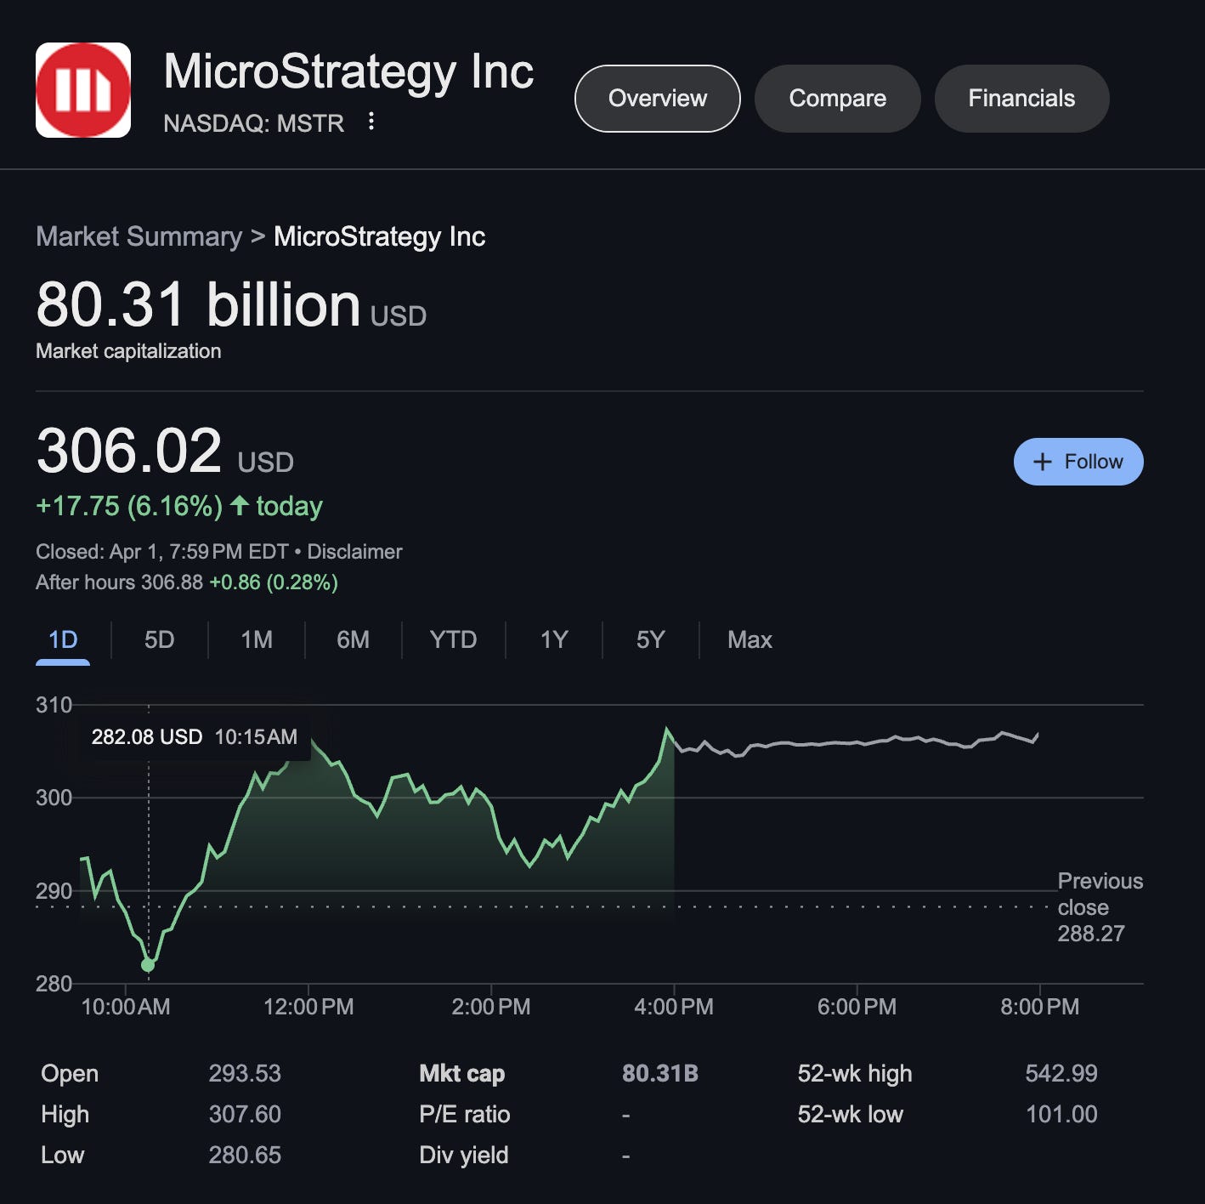Click the Low value 280.65
This screenshot has height=1204, width=1205.
[x=245, y=1156]
